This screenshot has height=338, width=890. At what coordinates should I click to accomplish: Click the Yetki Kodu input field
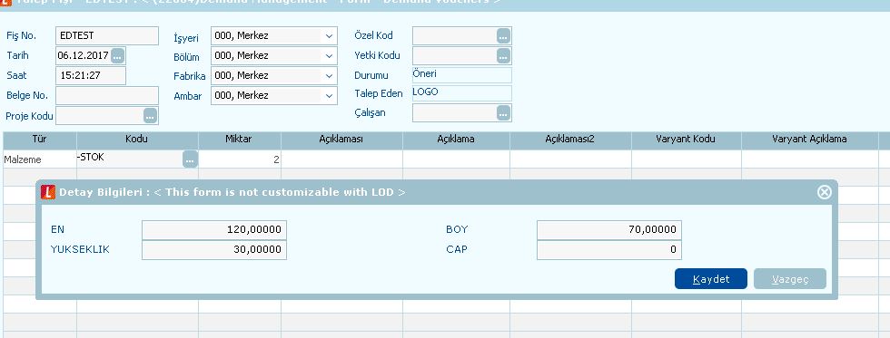[x=455, y=55]
